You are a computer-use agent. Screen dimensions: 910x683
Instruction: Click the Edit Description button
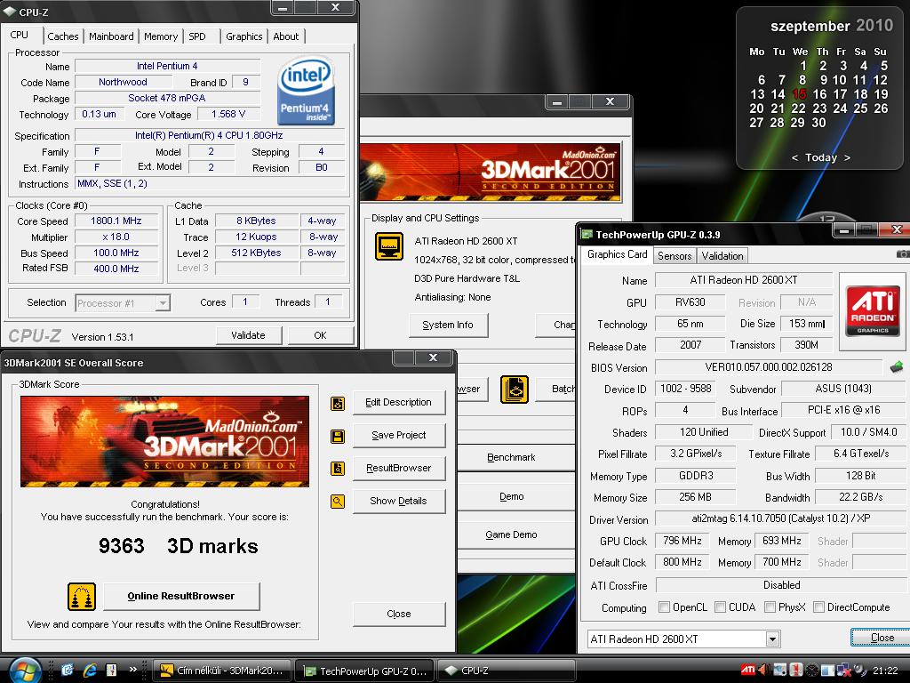click(x=399, y=402)
